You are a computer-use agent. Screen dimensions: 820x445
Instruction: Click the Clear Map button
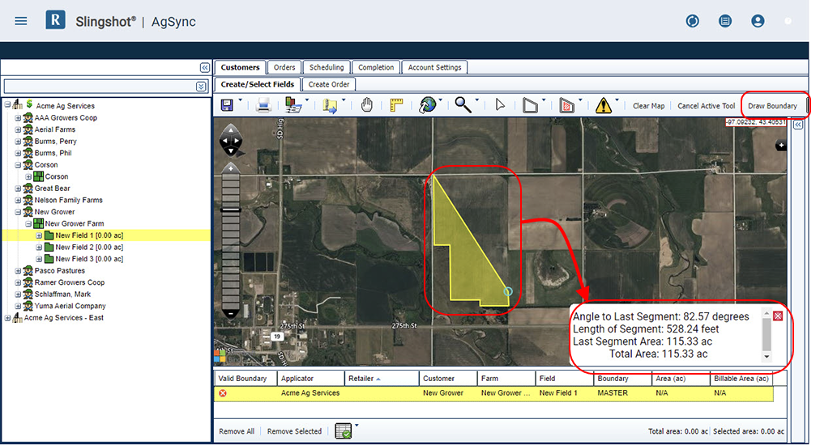648,105
